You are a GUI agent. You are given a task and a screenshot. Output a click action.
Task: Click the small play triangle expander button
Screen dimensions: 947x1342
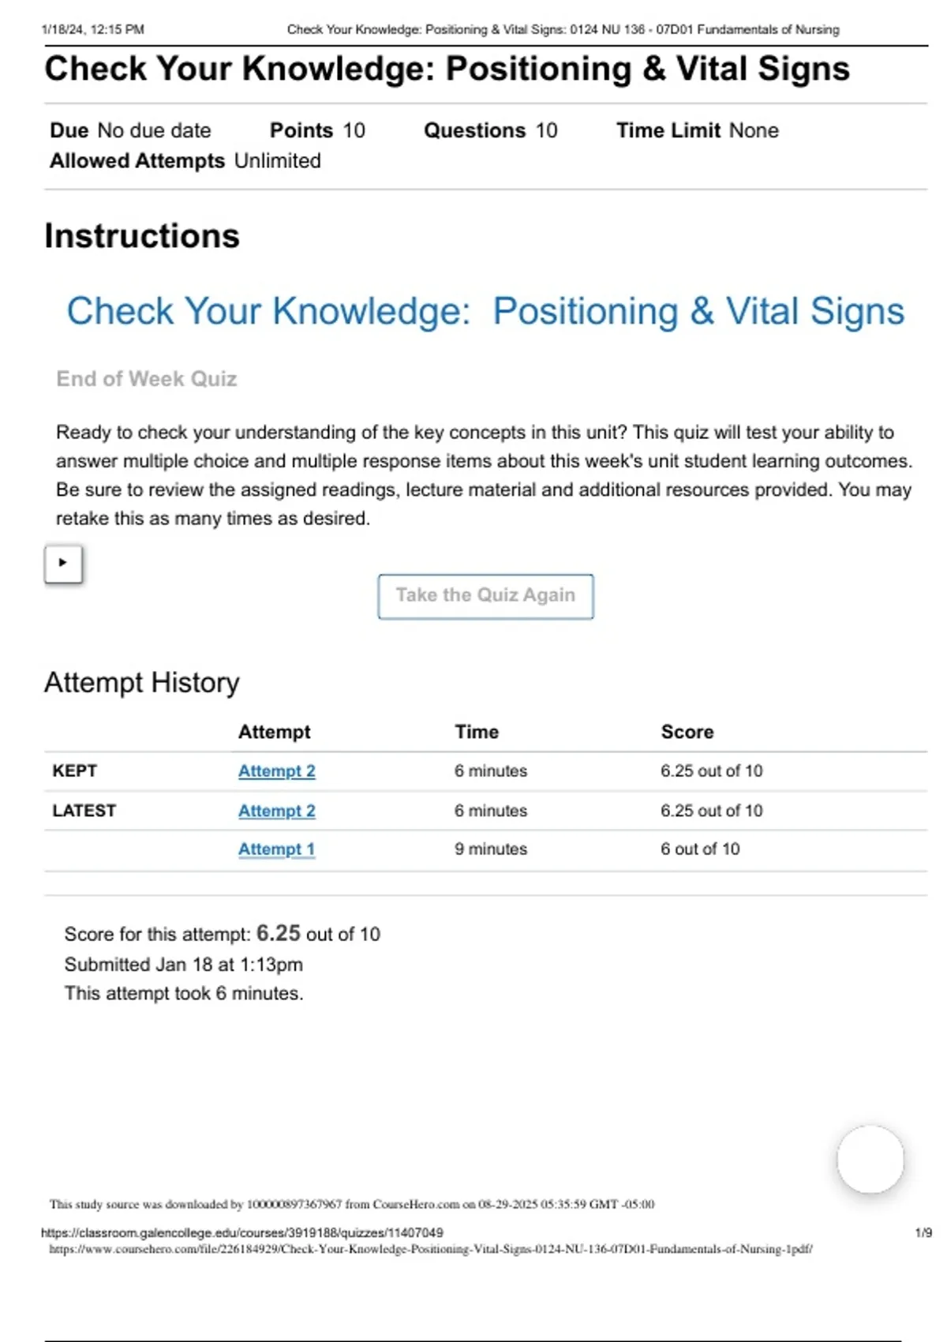click(x=63, y=564)
